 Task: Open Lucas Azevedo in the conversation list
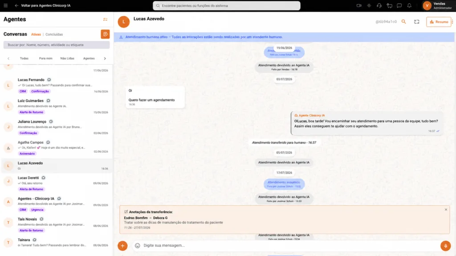tap(57, 166)
